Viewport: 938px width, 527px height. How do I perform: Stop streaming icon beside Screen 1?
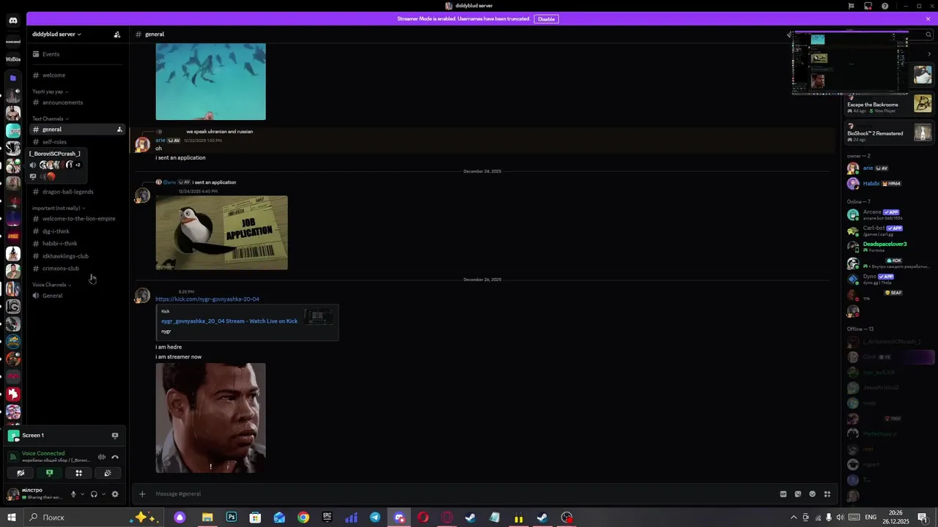[x=115, y=436]
